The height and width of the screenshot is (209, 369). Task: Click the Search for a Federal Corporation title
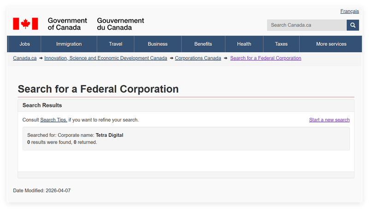(x=98, y=89)
